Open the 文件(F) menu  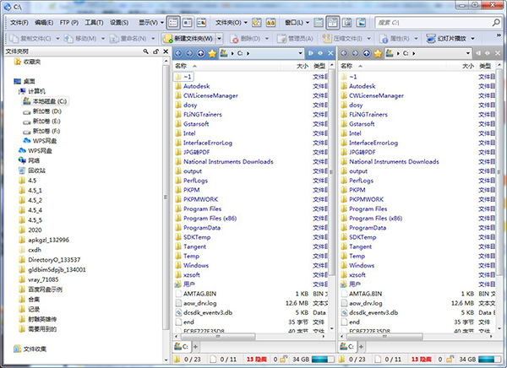[x=18, y=22]
